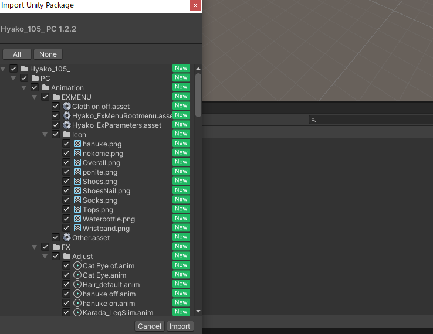
Task: Click the ShoesNail.png texture icon
Action: [77, 190]
